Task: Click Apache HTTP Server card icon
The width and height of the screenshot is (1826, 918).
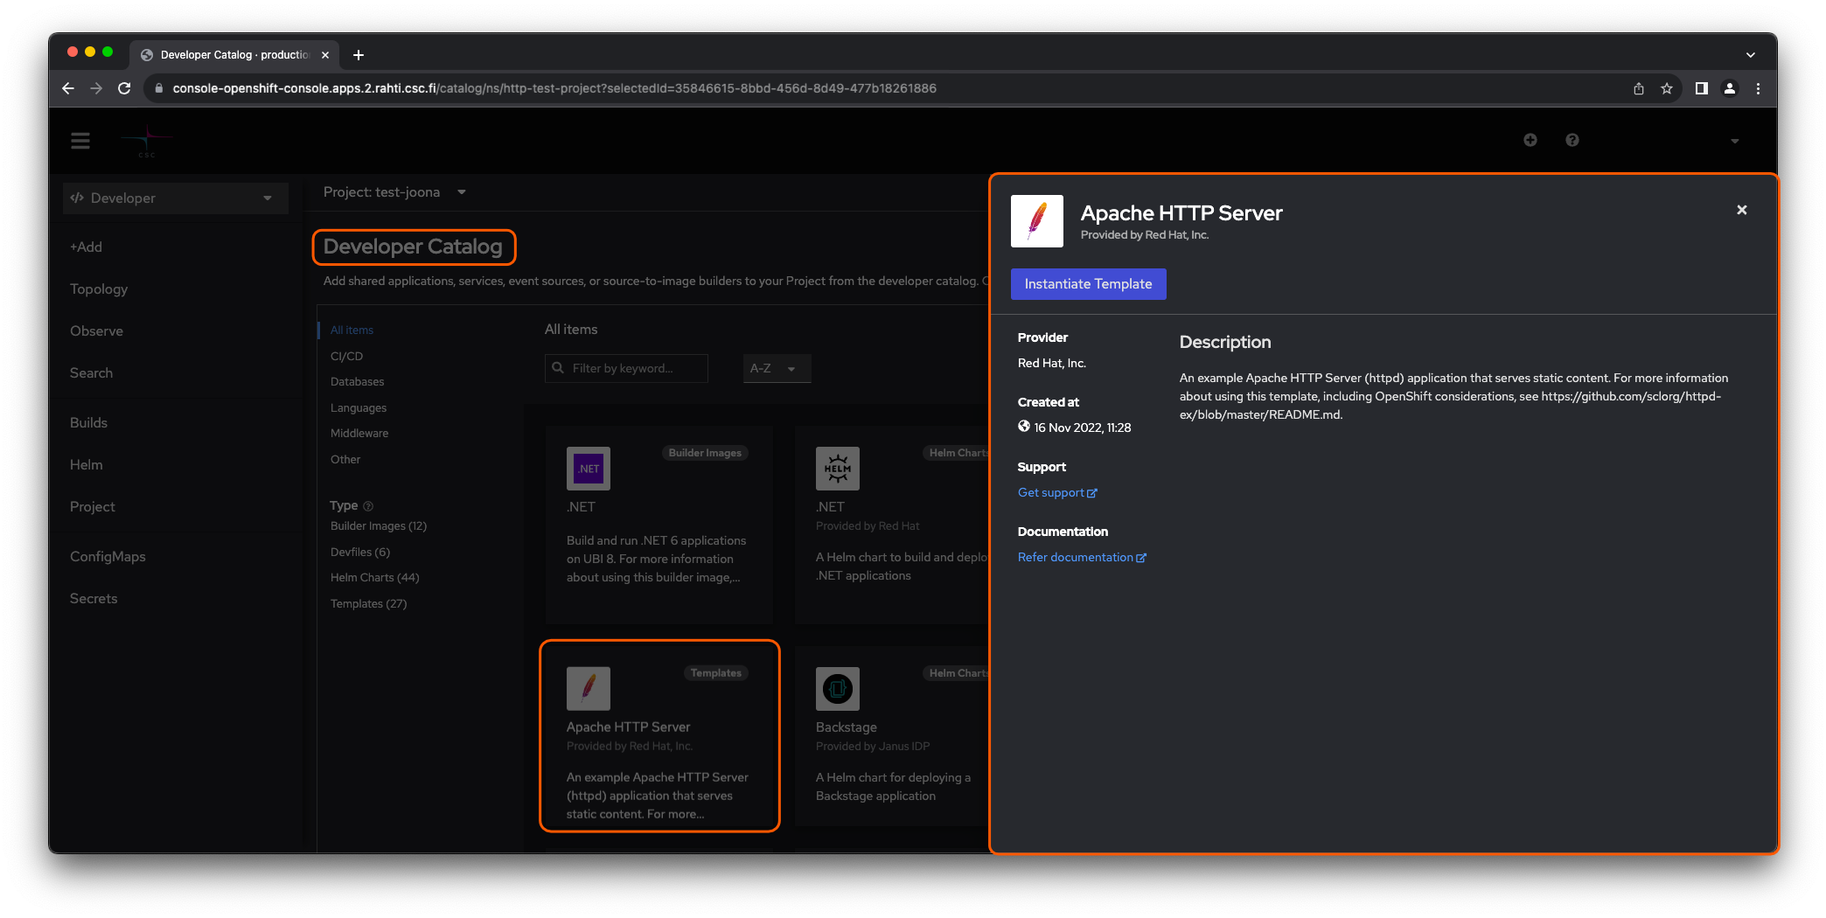Action: 589,689
